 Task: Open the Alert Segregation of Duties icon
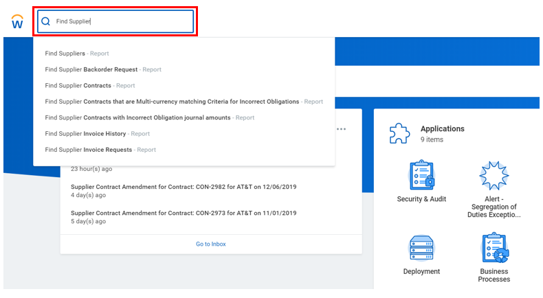[494, 176]
